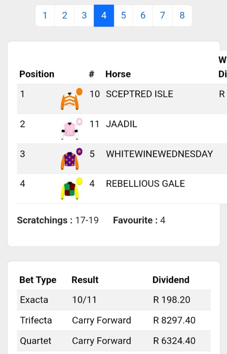Click the orange chevron jockey silks icon

coord(71,99)
